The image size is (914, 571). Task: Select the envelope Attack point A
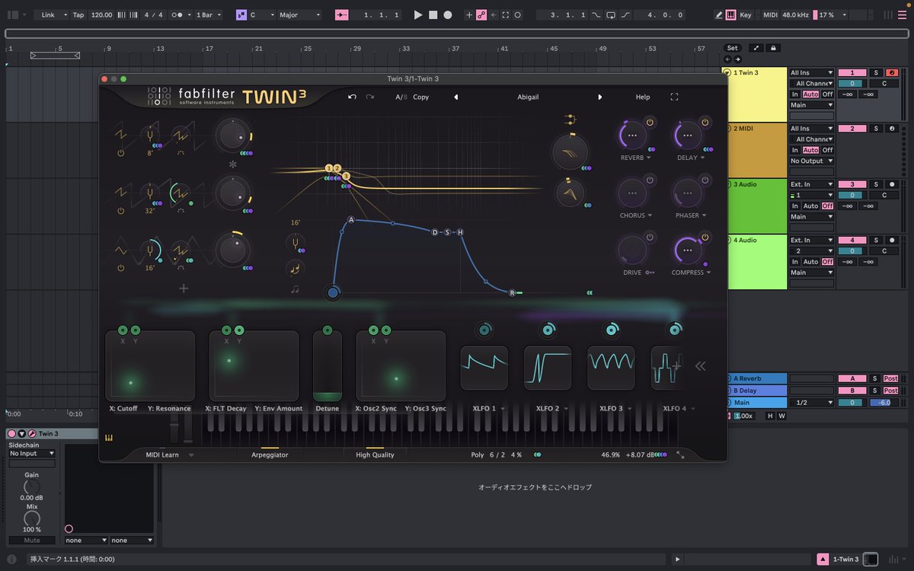click(x=351, y=220)
